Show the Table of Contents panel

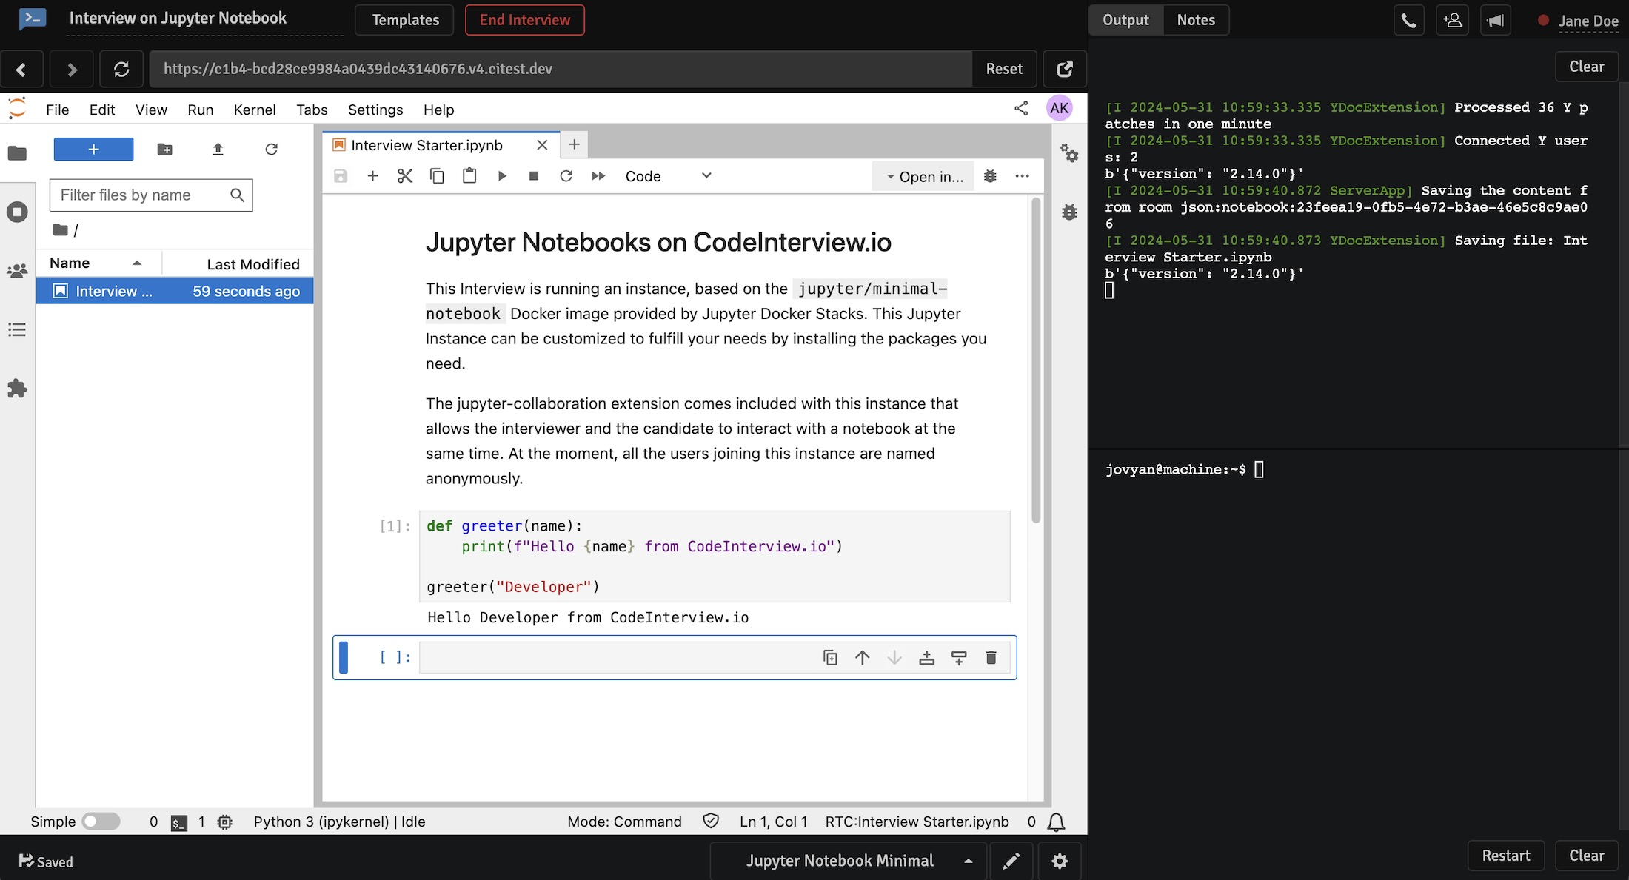click(x=17, y=329)
